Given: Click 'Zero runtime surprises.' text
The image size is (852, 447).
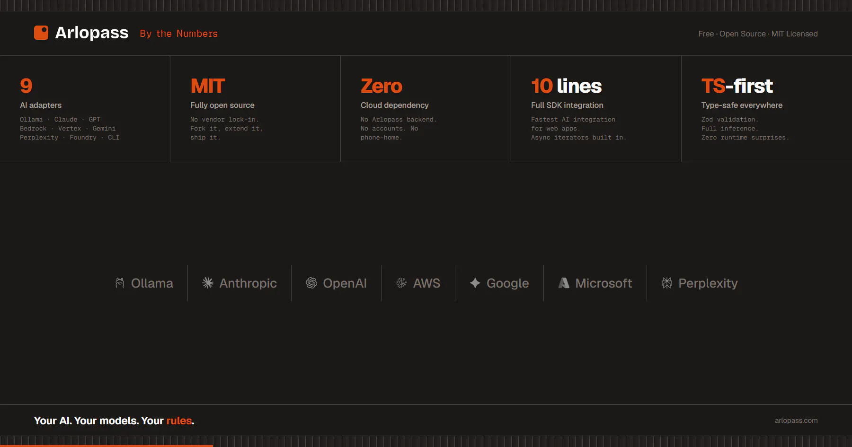Looking at the screenshot, I should click(745, 138).
